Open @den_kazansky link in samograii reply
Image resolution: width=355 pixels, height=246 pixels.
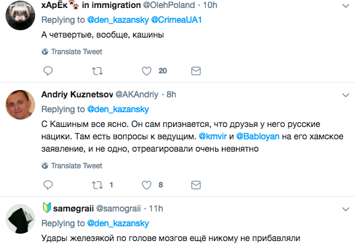[x=118, y=223]
